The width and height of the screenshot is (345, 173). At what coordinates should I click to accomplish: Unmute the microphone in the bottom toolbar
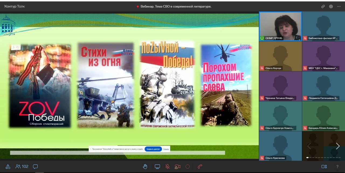pyautogui.click(x=167, y=167)
